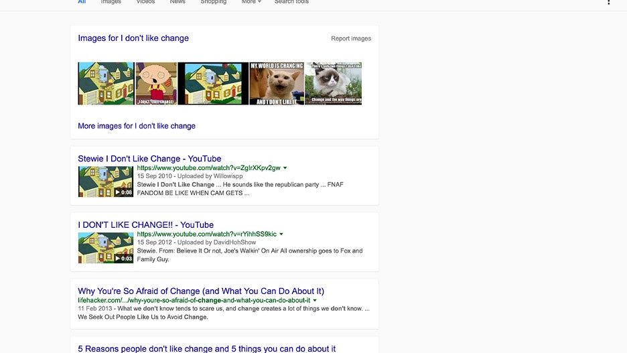The image size is (627, 353).
Task: Play the 0:08 video thumbnail
Action: [x=106, y=182]
